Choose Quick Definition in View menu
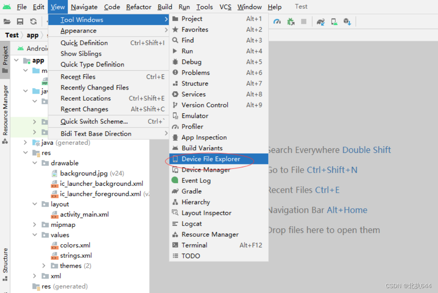The height and width of the screenshot is (293, 438). click(x=109, y=43)
